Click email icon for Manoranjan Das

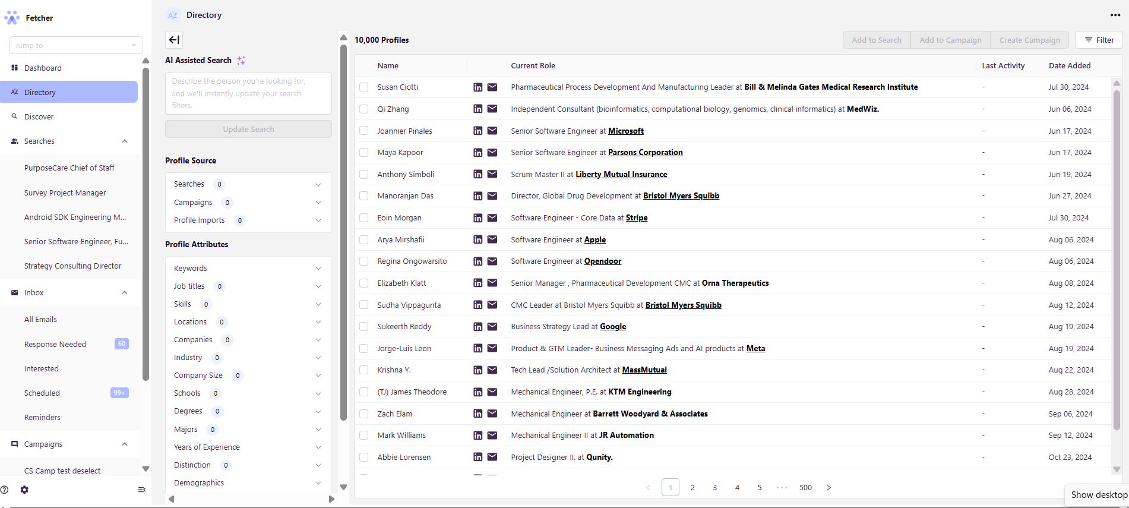tap(492, 196)
